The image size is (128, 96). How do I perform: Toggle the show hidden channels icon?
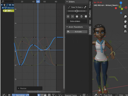click(42, 95)
